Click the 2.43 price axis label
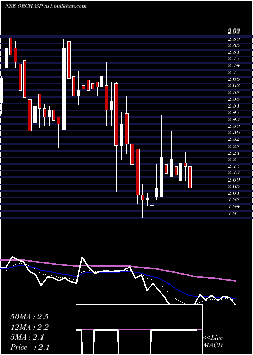The height and width of the screenshot is (355, 253). point(234,119)
